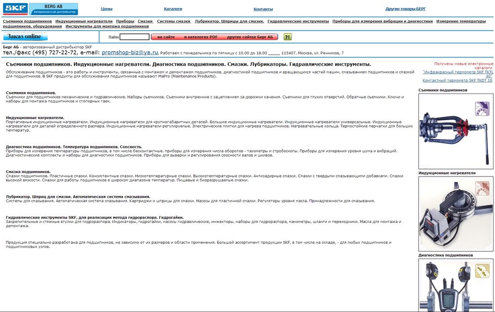Click the Индукционные нагреватели. section heading
This screenshot has height=312, width=495.
coord(35,118)
